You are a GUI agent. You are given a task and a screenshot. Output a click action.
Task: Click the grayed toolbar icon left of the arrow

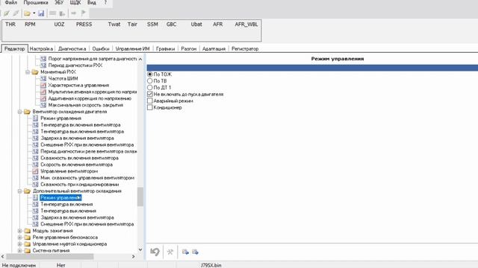[x=62, y=13]
